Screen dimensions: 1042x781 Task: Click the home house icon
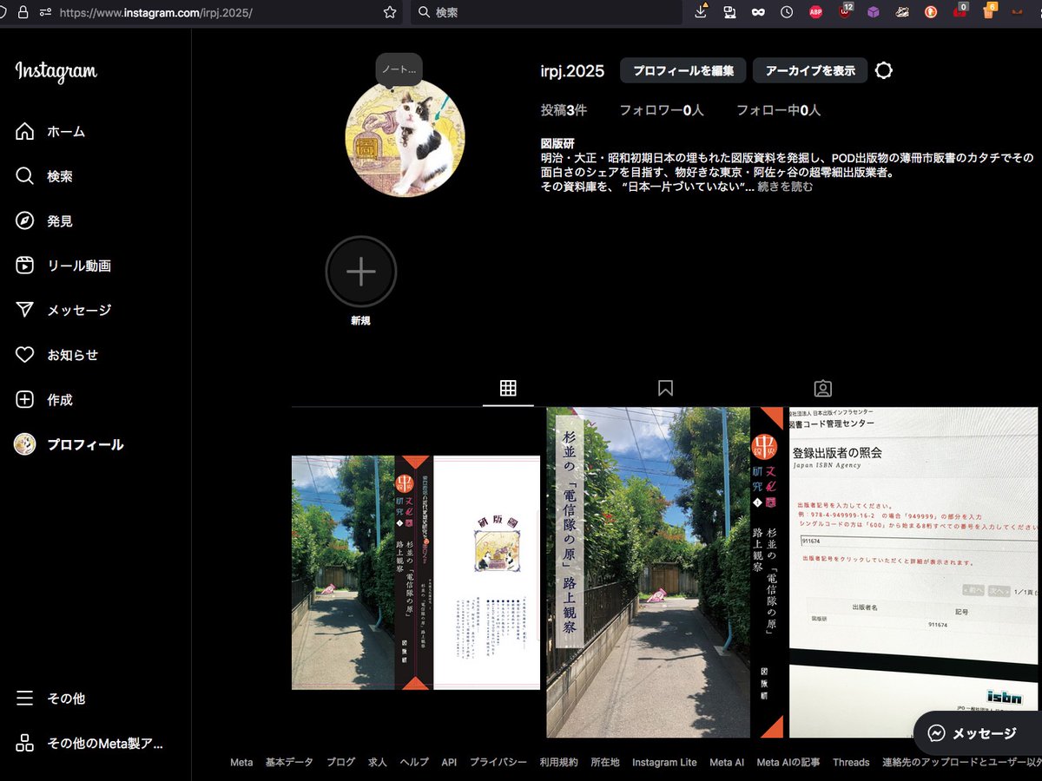pos(25,132)
